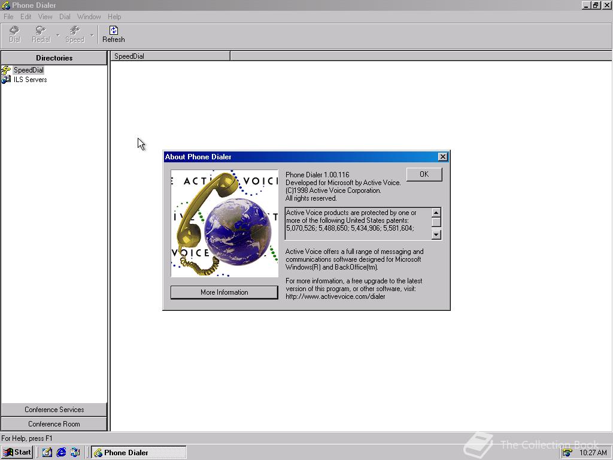Close the About Phone Dialer dialog
Screen dimensions: 613x460
[442, 157]
